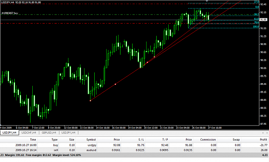The height and width of the screenshot is (162, 269).
Task: Open the GBPUSD,H4 chart tab
Action: click(x=49, y=132)
